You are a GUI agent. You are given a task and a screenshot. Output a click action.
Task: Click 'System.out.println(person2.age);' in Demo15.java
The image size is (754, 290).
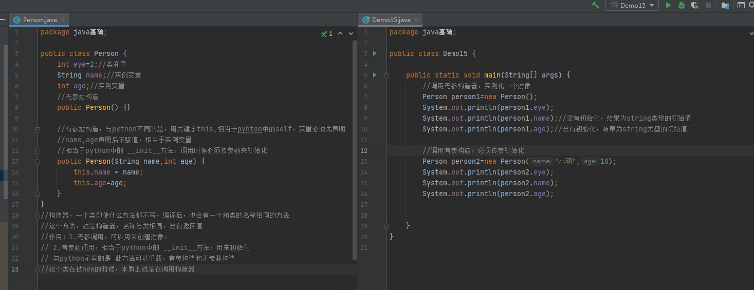pos(488,194)
